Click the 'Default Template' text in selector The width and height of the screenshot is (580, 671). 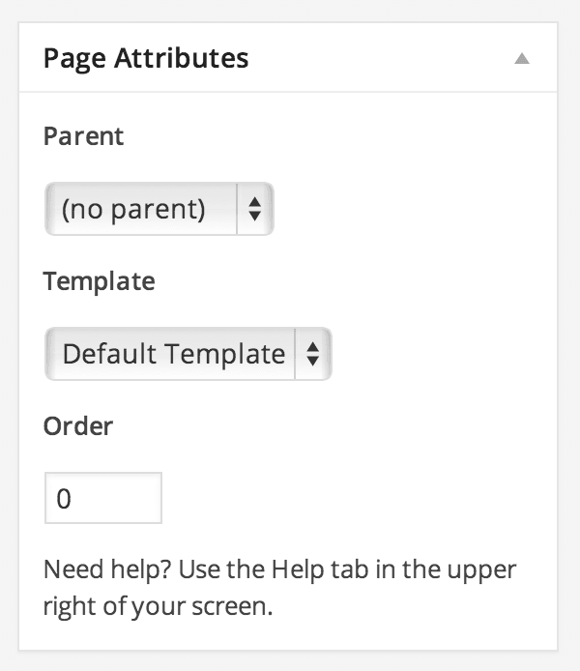coord(173,354)
